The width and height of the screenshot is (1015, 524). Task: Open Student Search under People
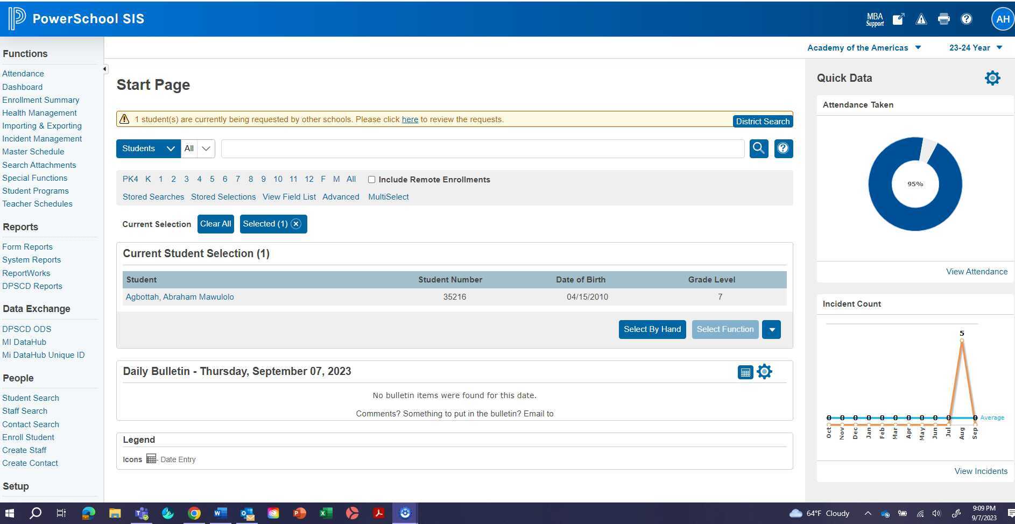pos(31,398)
